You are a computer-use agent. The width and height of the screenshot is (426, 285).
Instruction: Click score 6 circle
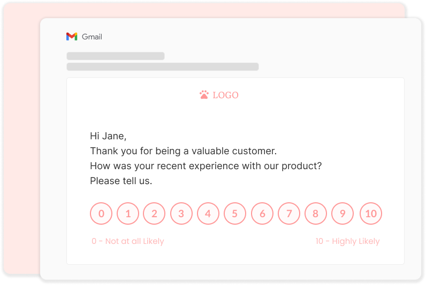(262, 213)
